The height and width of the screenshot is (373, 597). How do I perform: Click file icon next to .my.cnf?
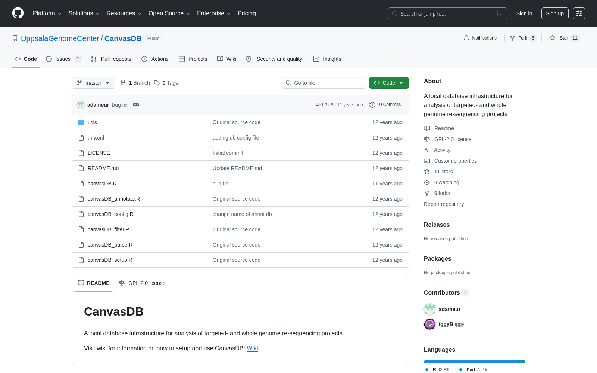coord(81,138)
